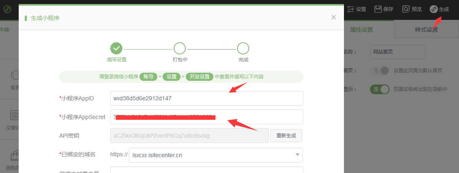Click the 保存 save disk icon

pos(378,9)
